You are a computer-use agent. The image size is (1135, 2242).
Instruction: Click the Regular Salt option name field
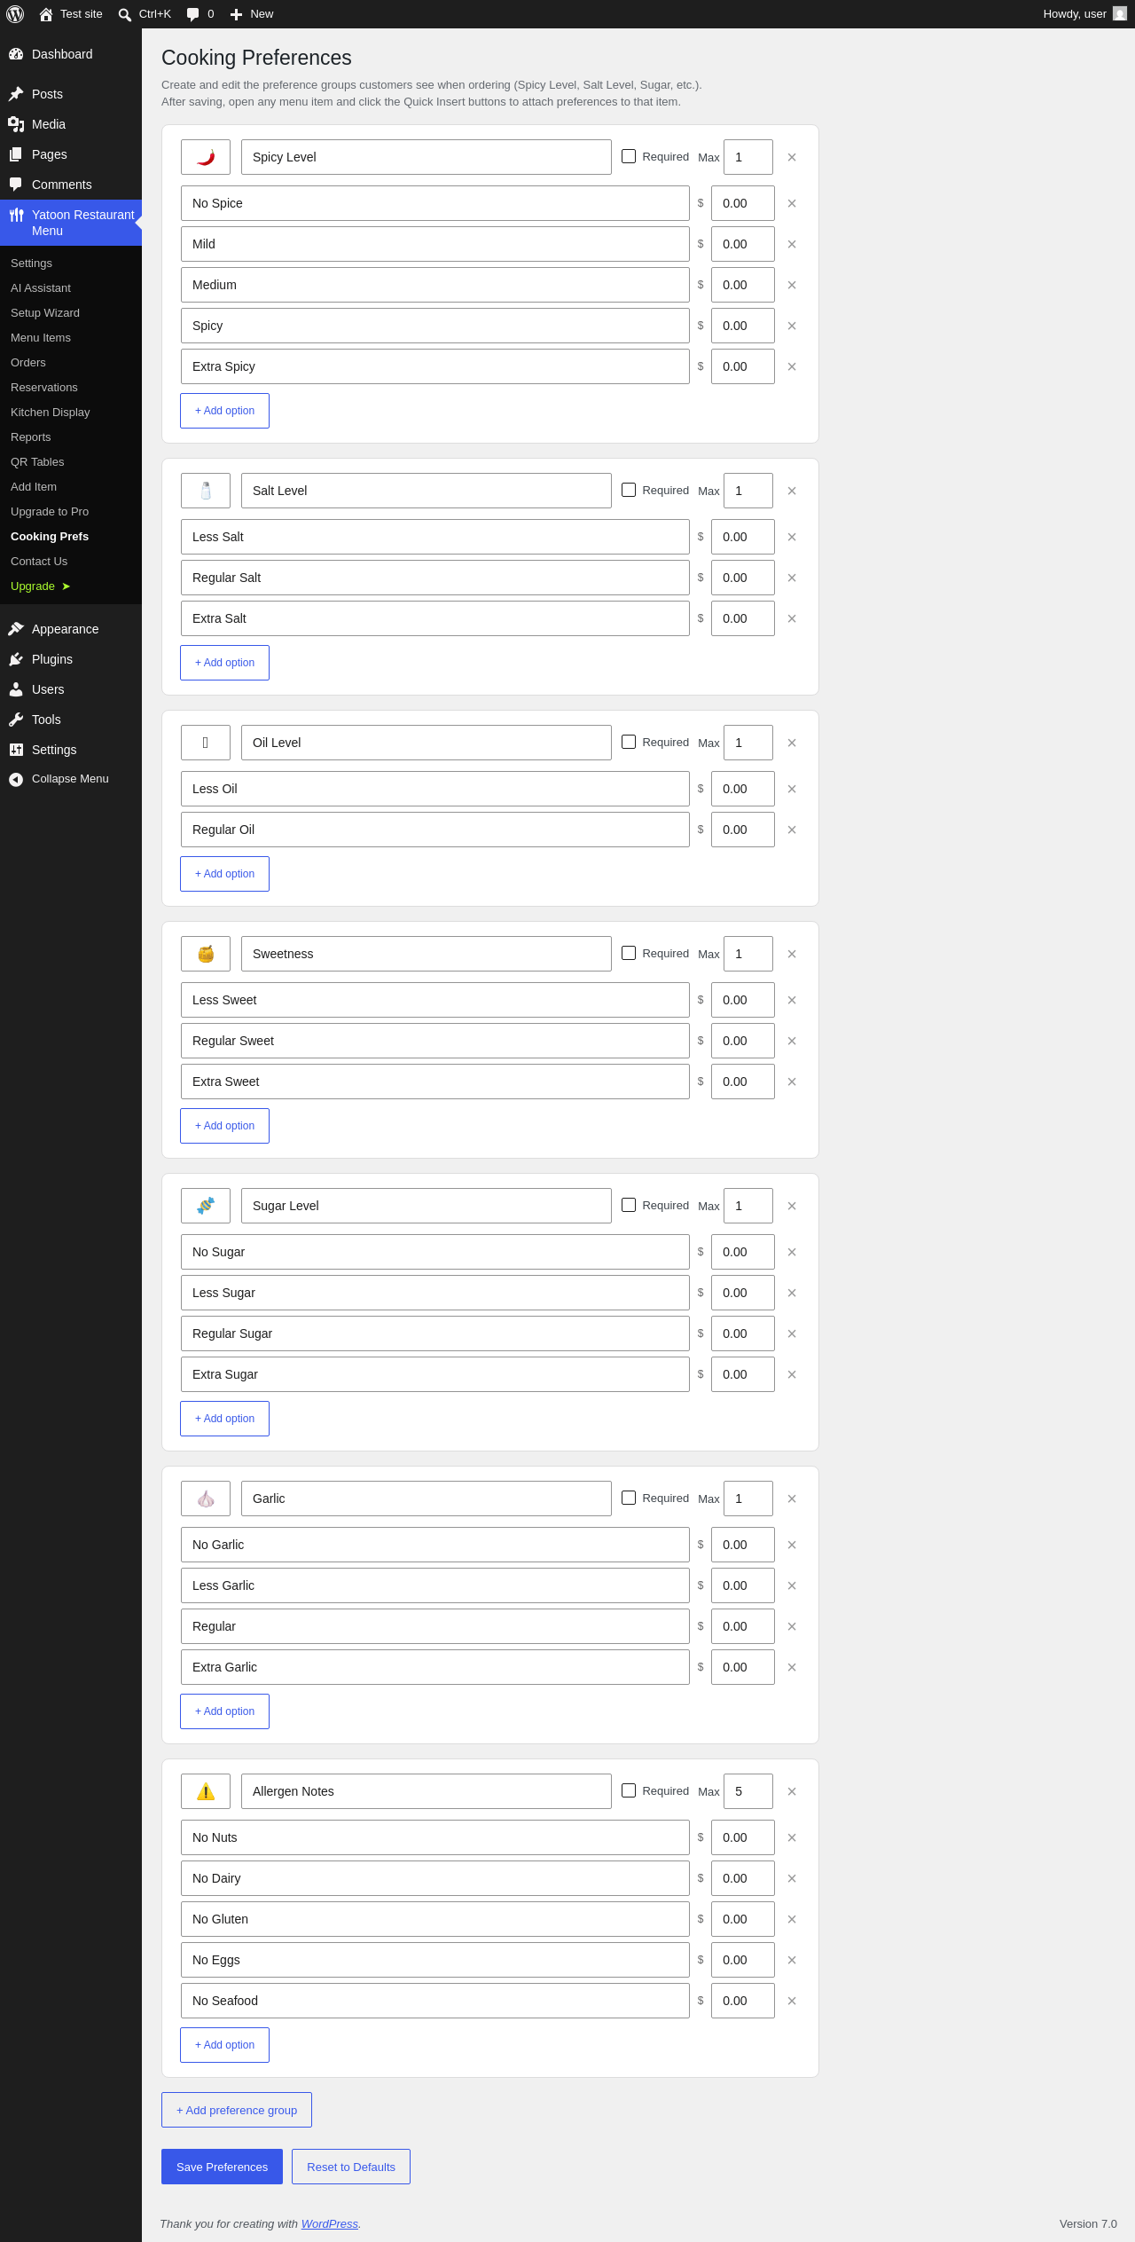(x=435, y=578)
